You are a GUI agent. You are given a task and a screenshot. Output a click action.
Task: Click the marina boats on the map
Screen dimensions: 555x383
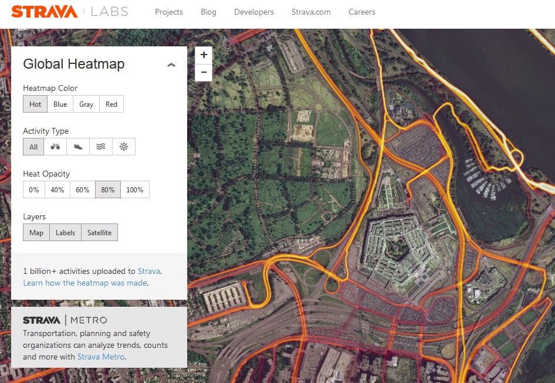(x=487, y=180)
